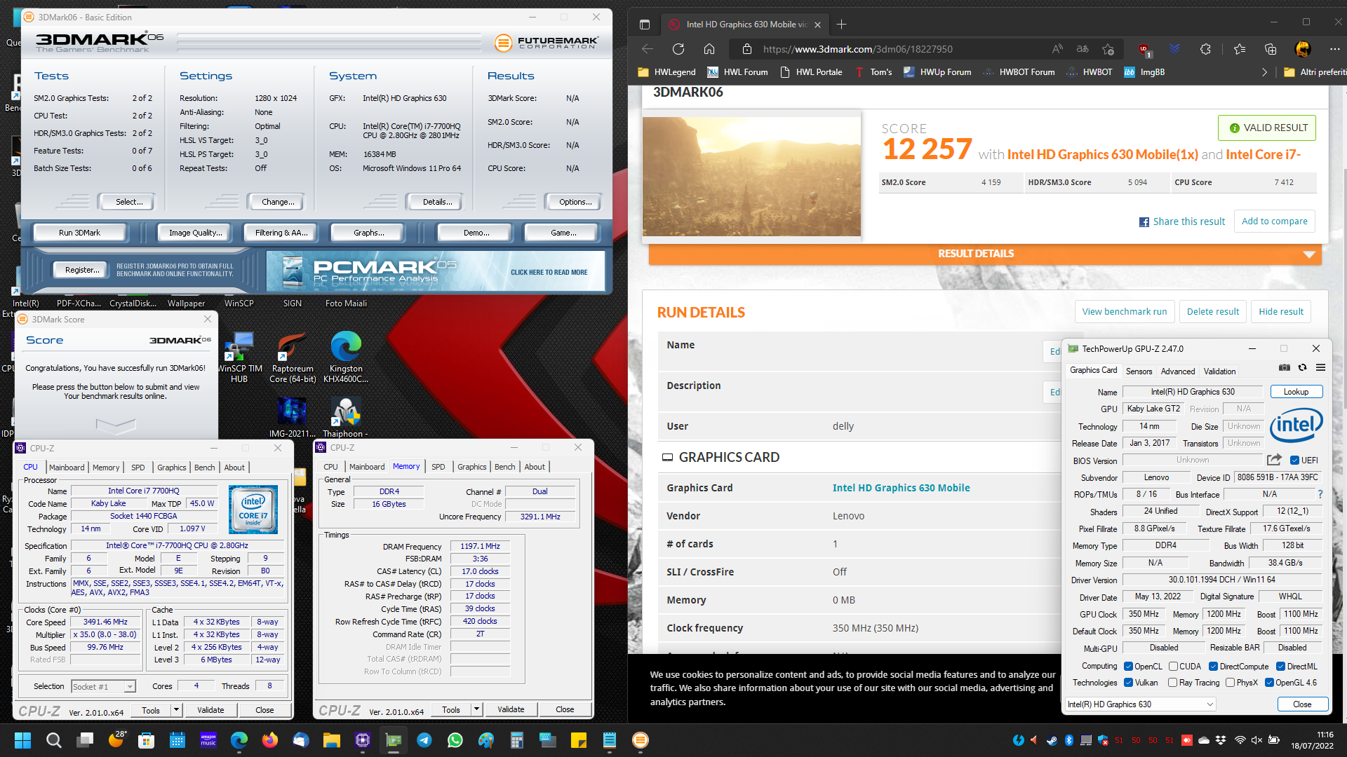This screenshot has width=1347, height=757.
Task: Open Edge collections icon
Action: (1271, 49)
